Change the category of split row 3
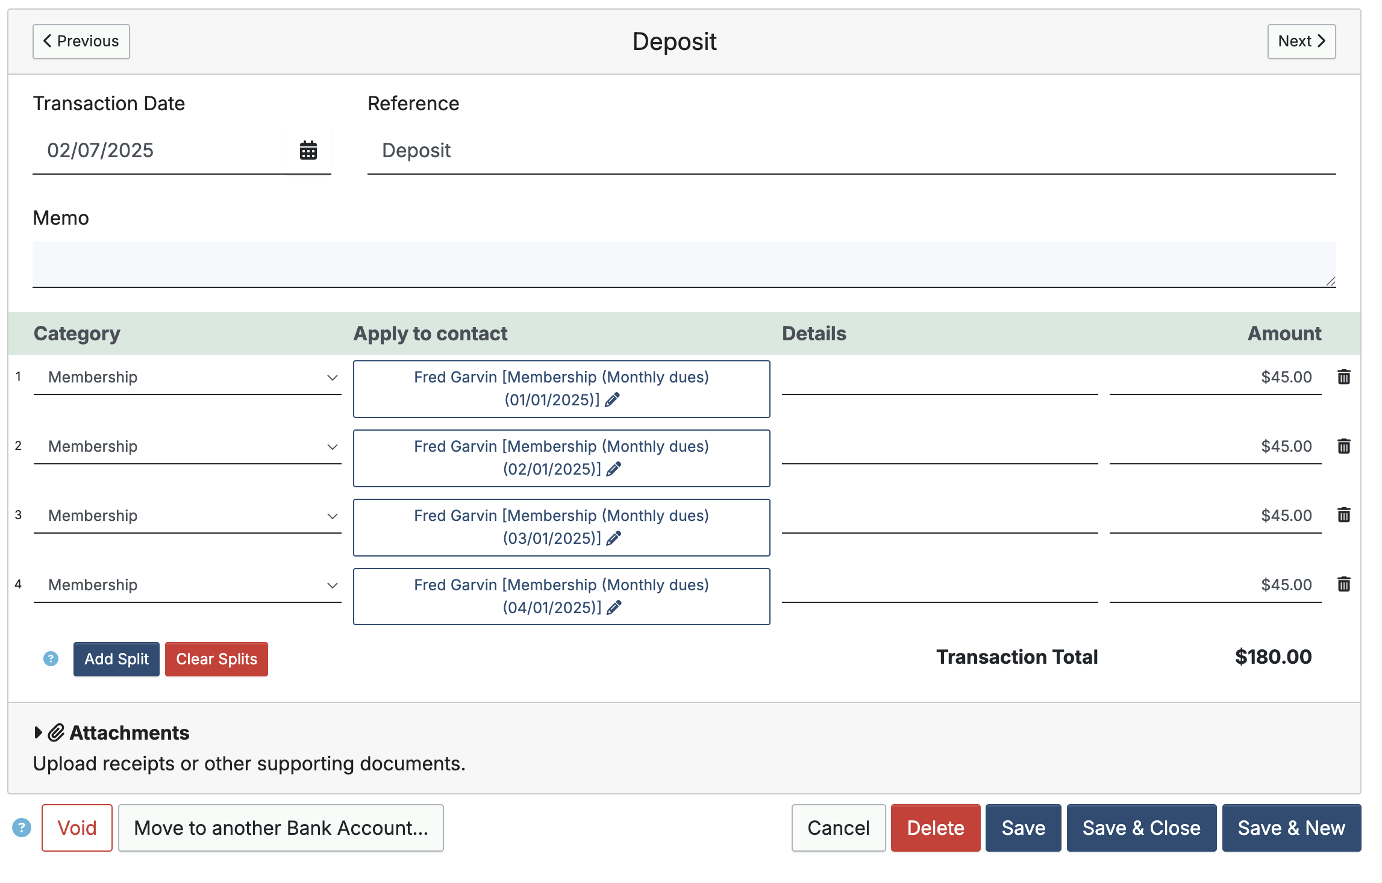Viewport: 1382px width, 883px height. click(187, 516)
